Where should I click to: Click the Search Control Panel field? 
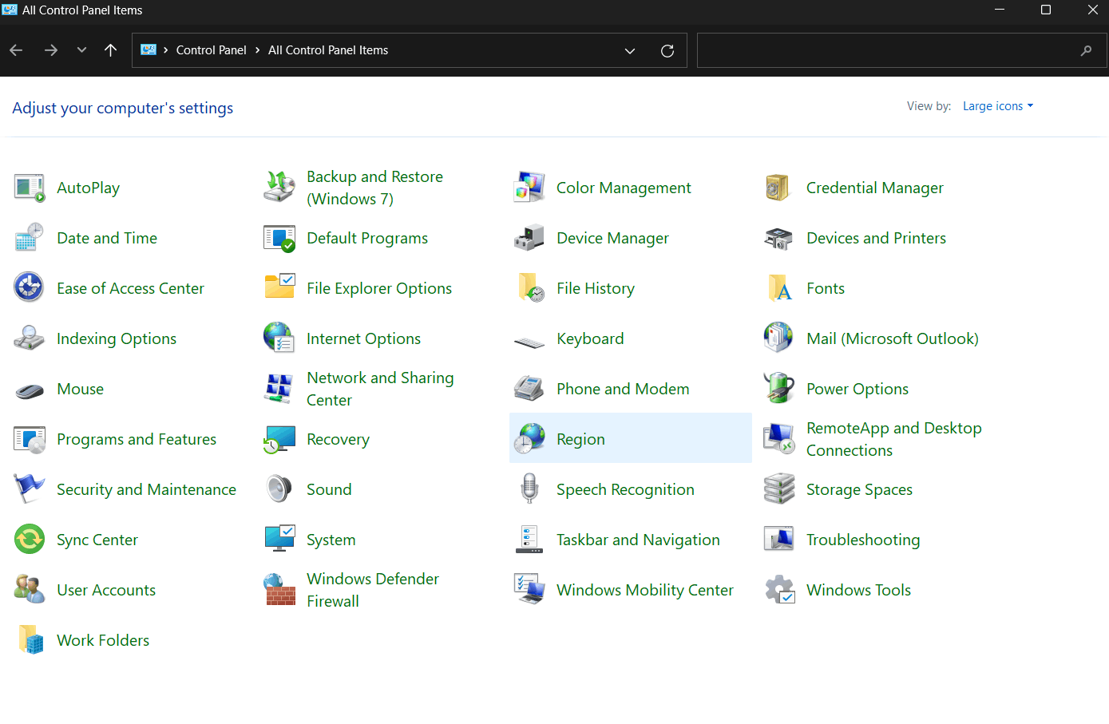point(886,50)
